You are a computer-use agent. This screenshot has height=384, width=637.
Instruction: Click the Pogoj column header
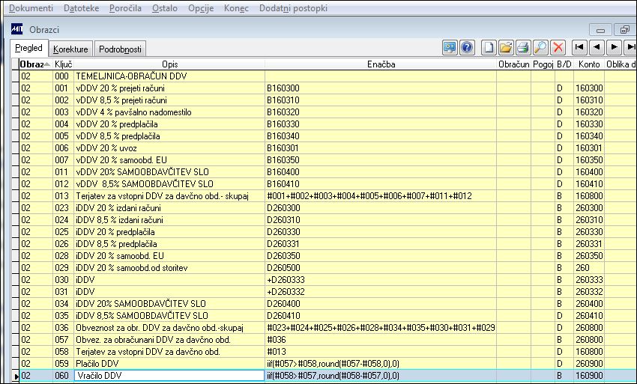coord(543,64)
